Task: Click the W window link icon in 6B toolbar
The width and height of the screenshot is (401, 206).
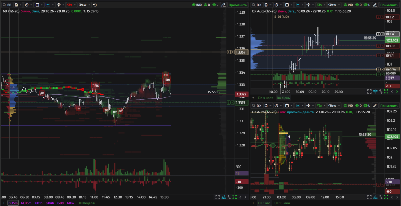Action: pyautogui.click(x=82, y=5)
